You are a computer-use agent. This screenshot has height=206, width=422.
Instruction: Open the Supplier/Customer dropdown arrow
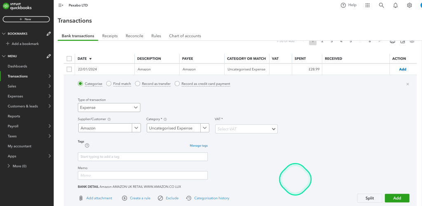[136, 128]
